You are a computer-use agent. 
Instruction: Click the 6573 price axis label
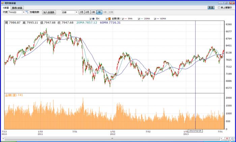tap(229, 88)
